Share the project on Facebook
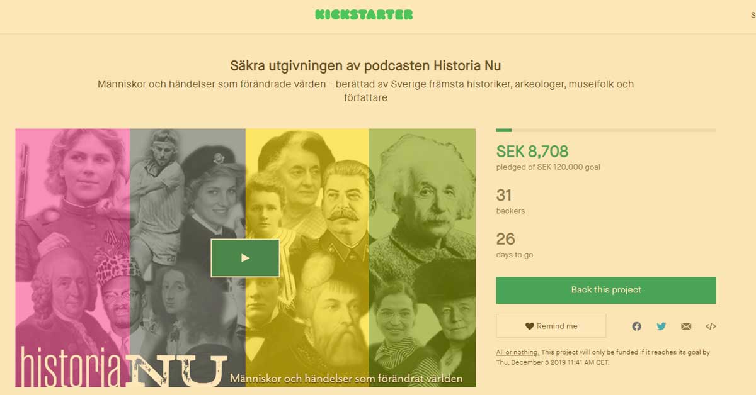 (x=636, y=326)
